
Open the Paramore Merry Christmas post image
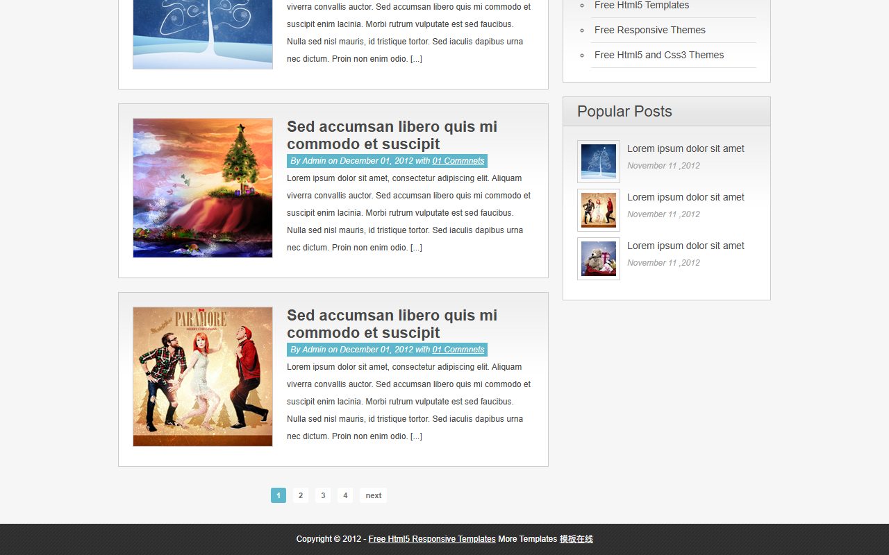[x=203, y=377]
